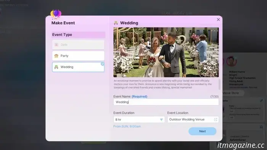Image resolution: width=267 pixels, height=150 pixels.
Task: Click the character portrait in the background panel
Action: pos(232,61)
